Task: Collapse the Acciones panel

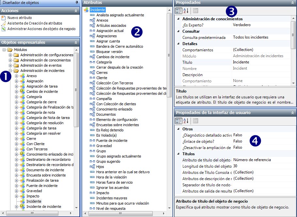Action: tap(76, 11)
